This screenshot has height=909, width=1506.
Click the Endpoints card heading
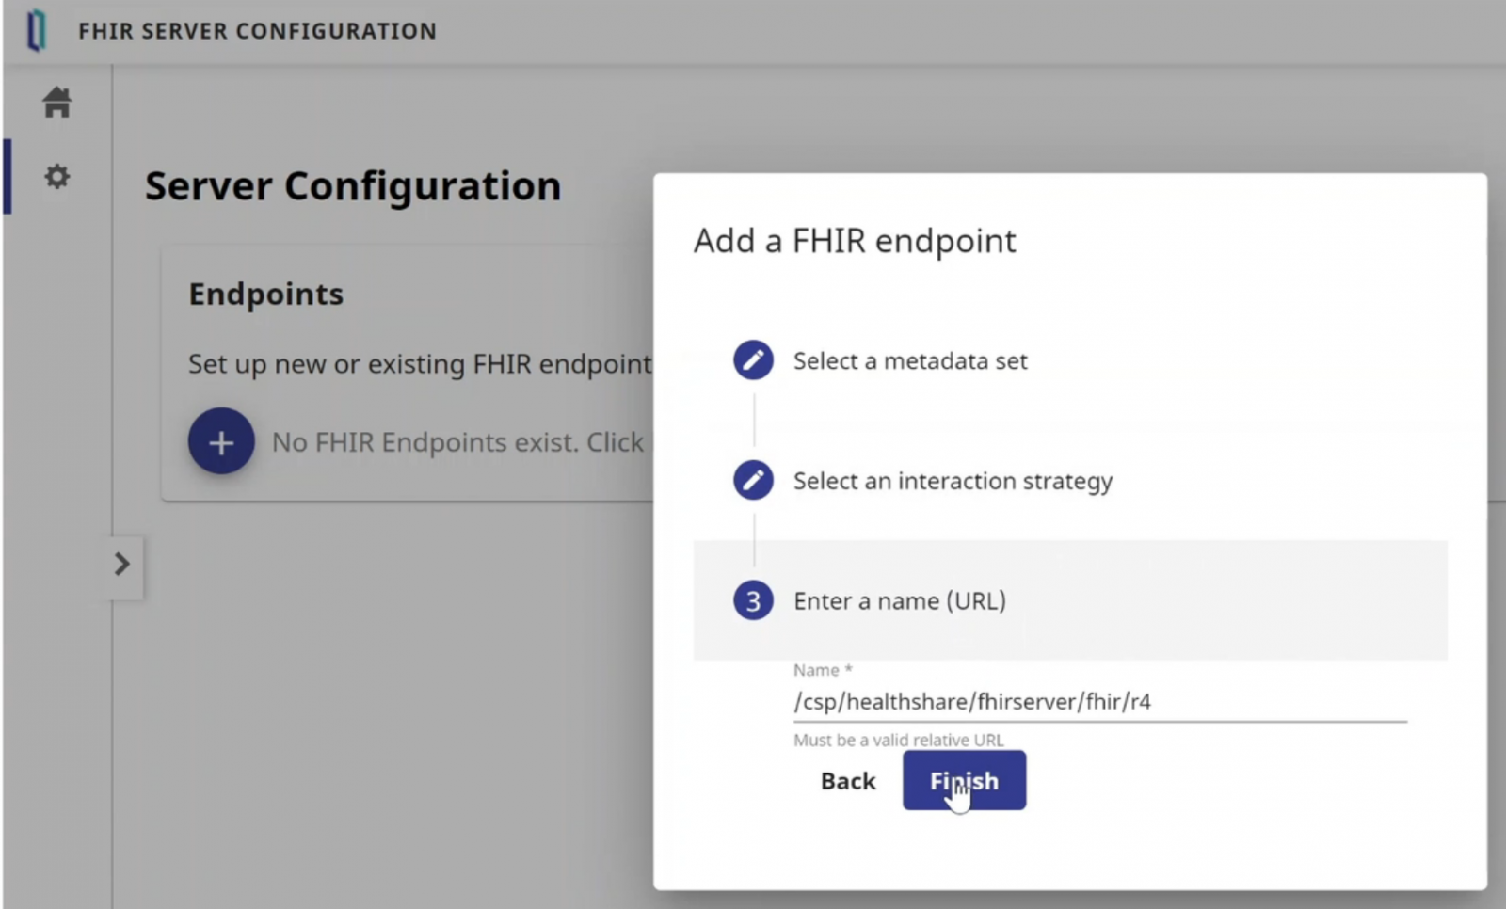[266, 295]
